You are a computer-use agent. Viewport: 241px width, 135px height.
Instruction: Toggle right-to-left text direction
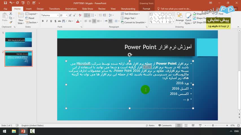(110, 21)
